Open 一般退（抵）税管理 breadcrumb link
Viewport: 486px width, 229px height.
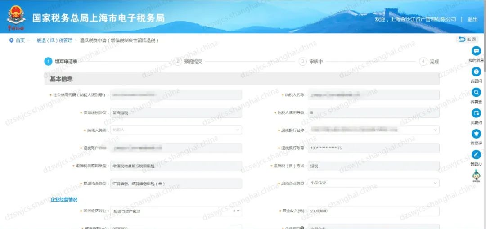52,40
